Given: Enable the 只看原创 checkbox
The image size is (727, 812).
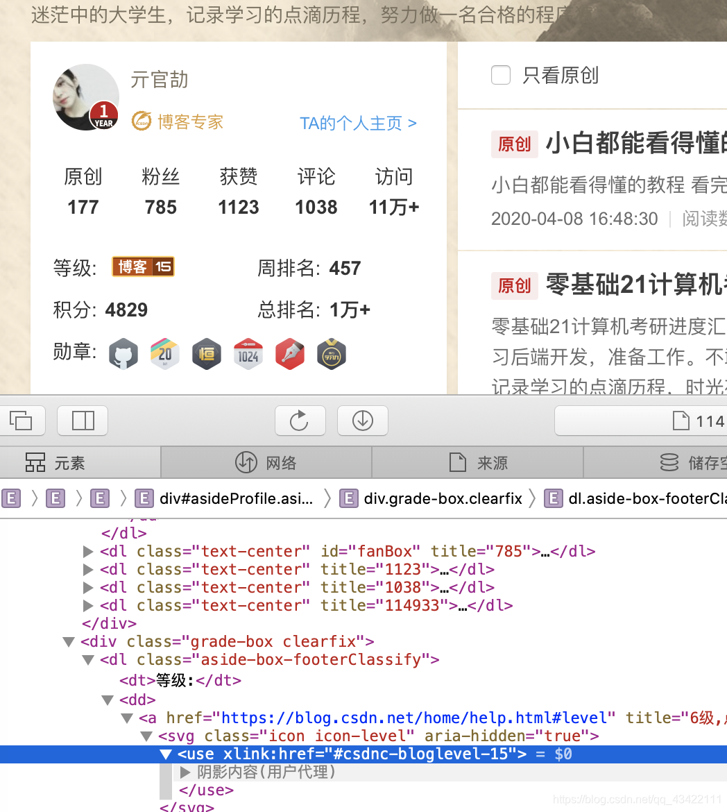Looking at the screenshot, I should tap(501, 75).
